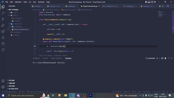Viewport: 174px width, 98px height.
Task: Open Discord from the taskbar
Action: pos(78,96)
